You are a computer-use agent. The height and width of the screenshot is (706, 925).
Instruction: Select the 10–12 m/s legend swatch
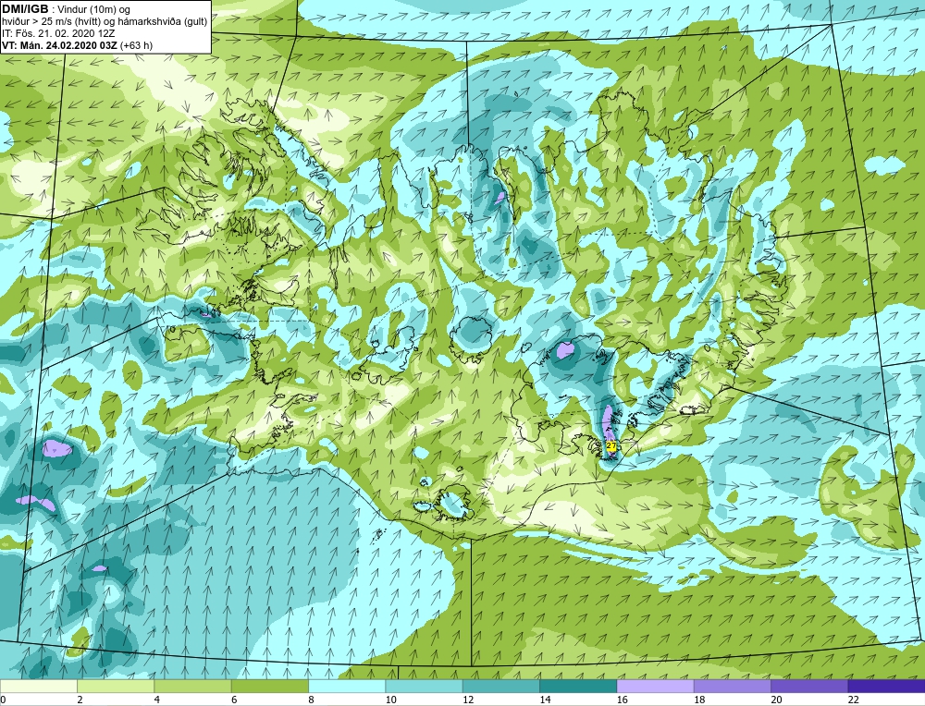click(x=424, y=686)
